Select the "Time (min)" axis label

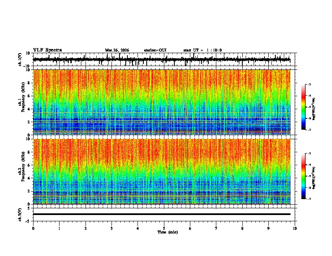pos(168,232)
